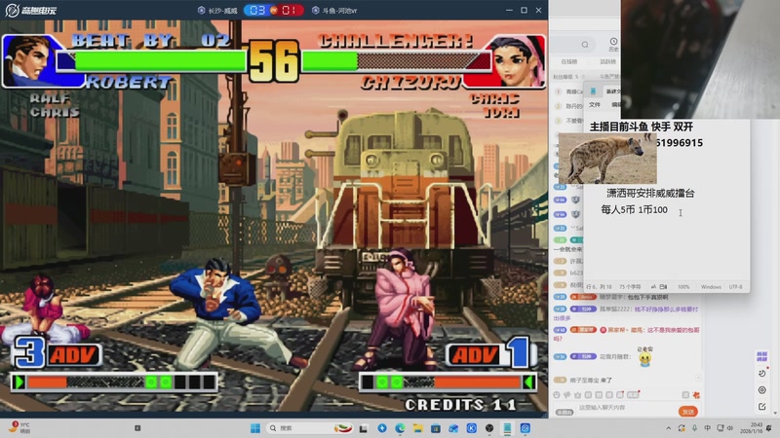Click the gray pill button beside chat input
Viewport: 780px width, 438px height.
565,412
